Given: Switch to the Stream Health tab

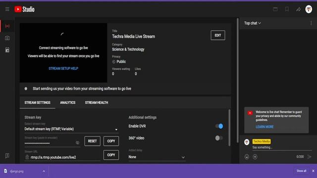Looking at the screenshot, I should 97,103.
